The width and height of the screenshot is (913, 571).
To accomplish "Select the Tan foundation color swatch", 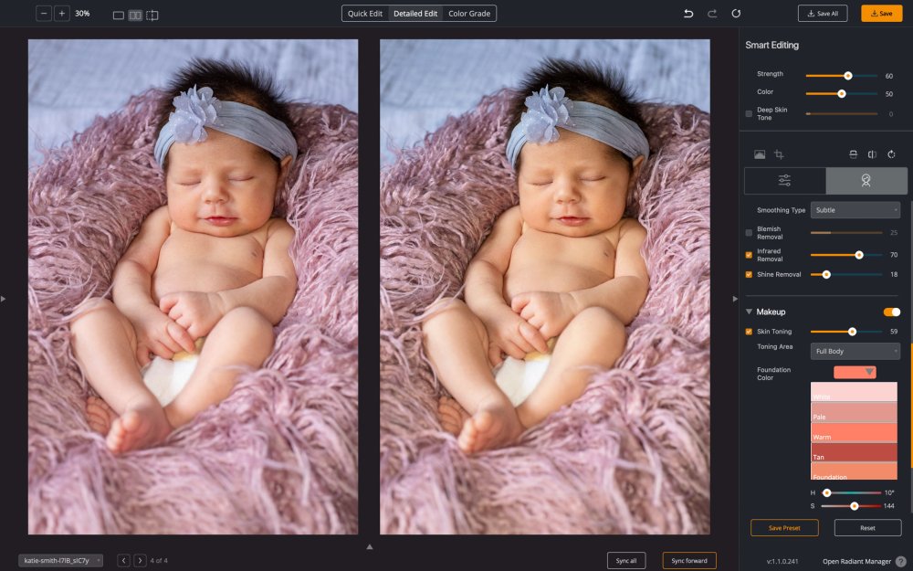I will tap(854, 452).
